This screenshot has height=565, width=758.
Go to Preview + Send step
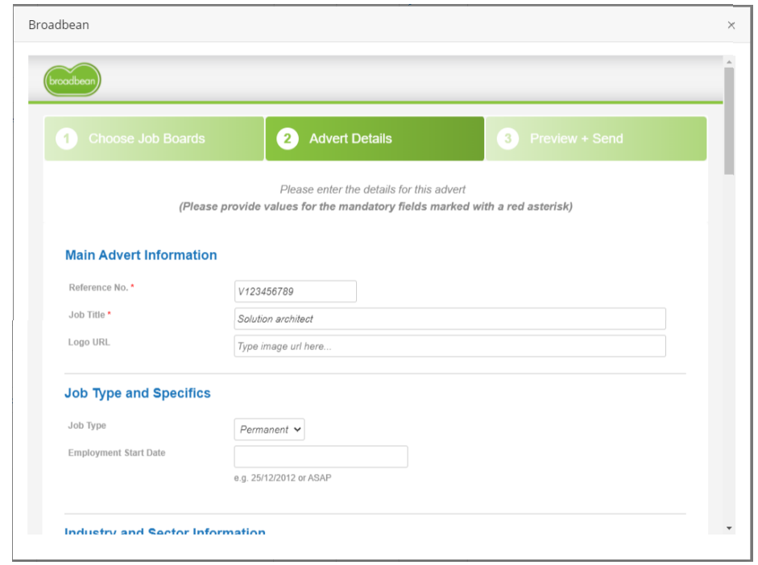(x=596, y=138)
